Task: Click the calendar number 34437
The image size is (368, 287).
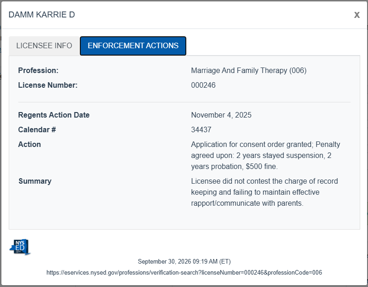Action: (x=201, y=129)
